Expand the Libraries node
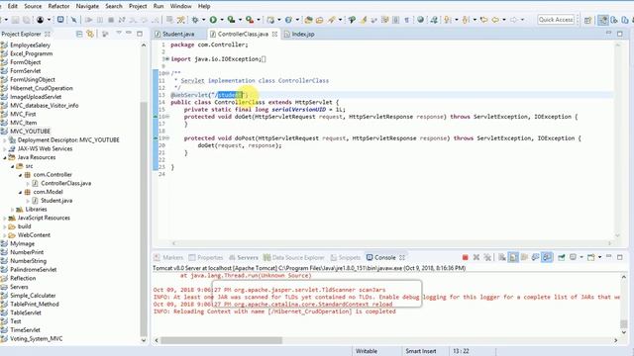634x356 pixels. [x=13, y=209]
